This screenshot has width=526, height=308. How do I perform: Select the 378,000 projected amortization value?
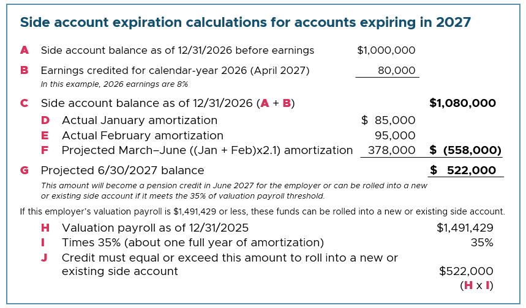391,150
